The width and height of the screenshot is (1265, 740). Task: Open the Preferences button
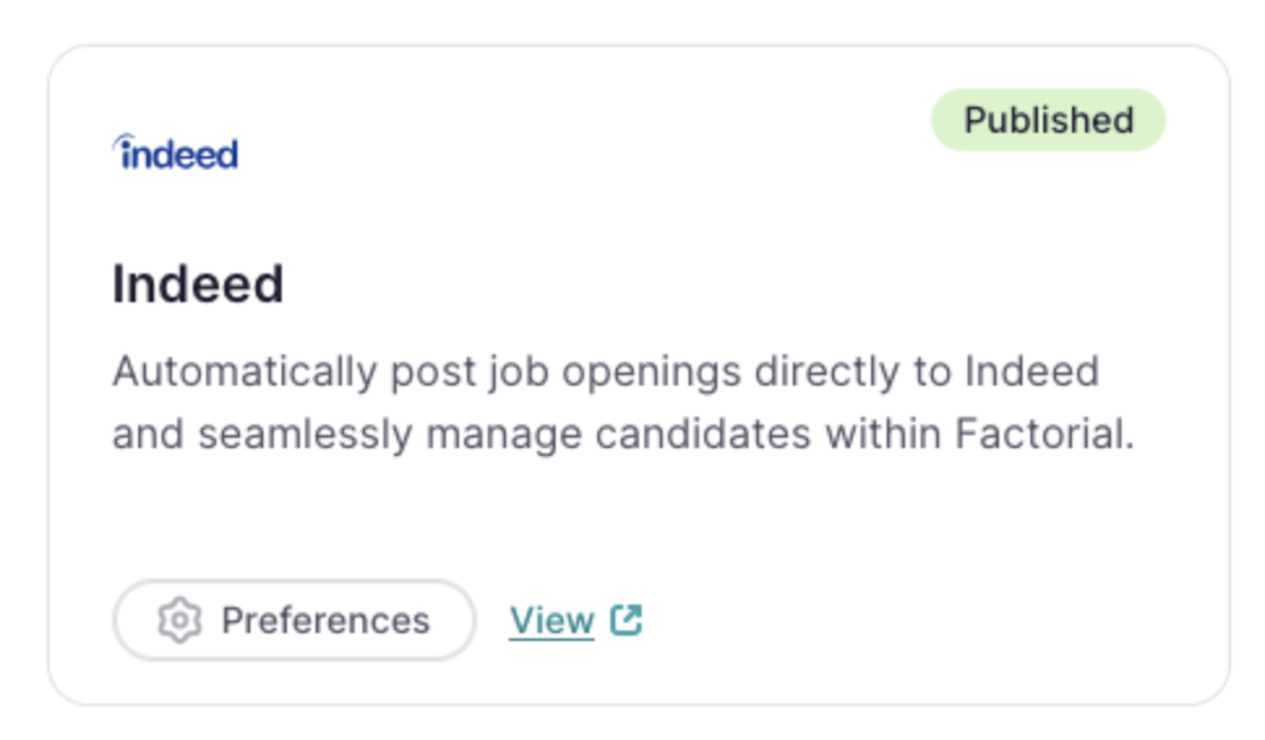pyautogui.click(x=294, y=620)
